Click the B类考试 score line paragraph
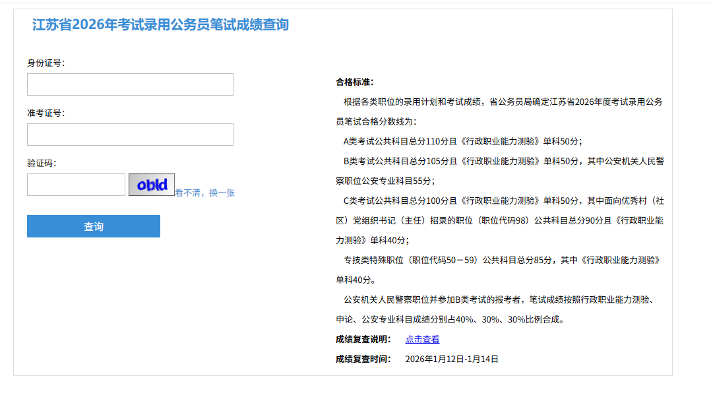This screenshot has height=403, width=711. pyautogui.click(x=499, y=162)
